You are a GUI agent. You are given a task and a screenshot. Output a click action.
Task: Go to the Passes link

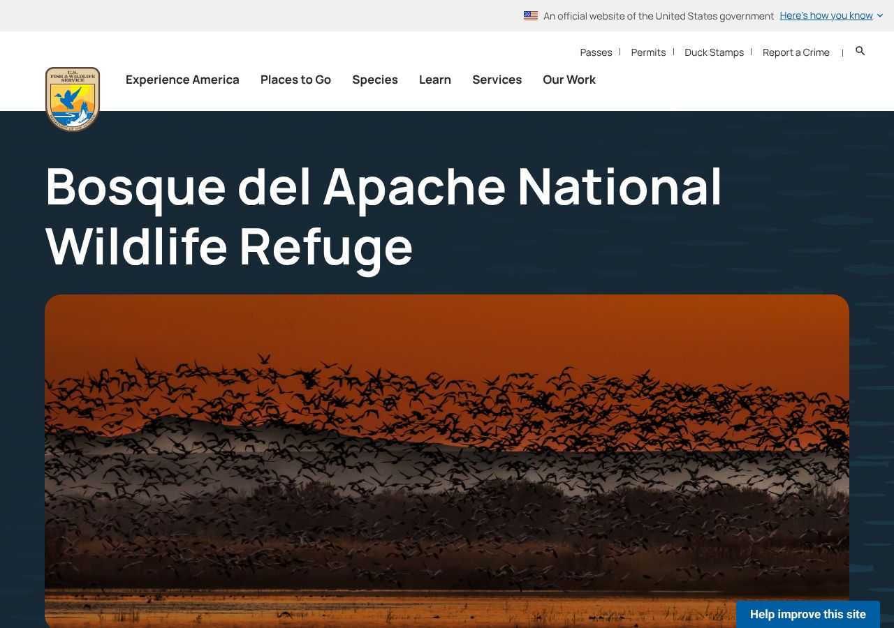point(596,52)
